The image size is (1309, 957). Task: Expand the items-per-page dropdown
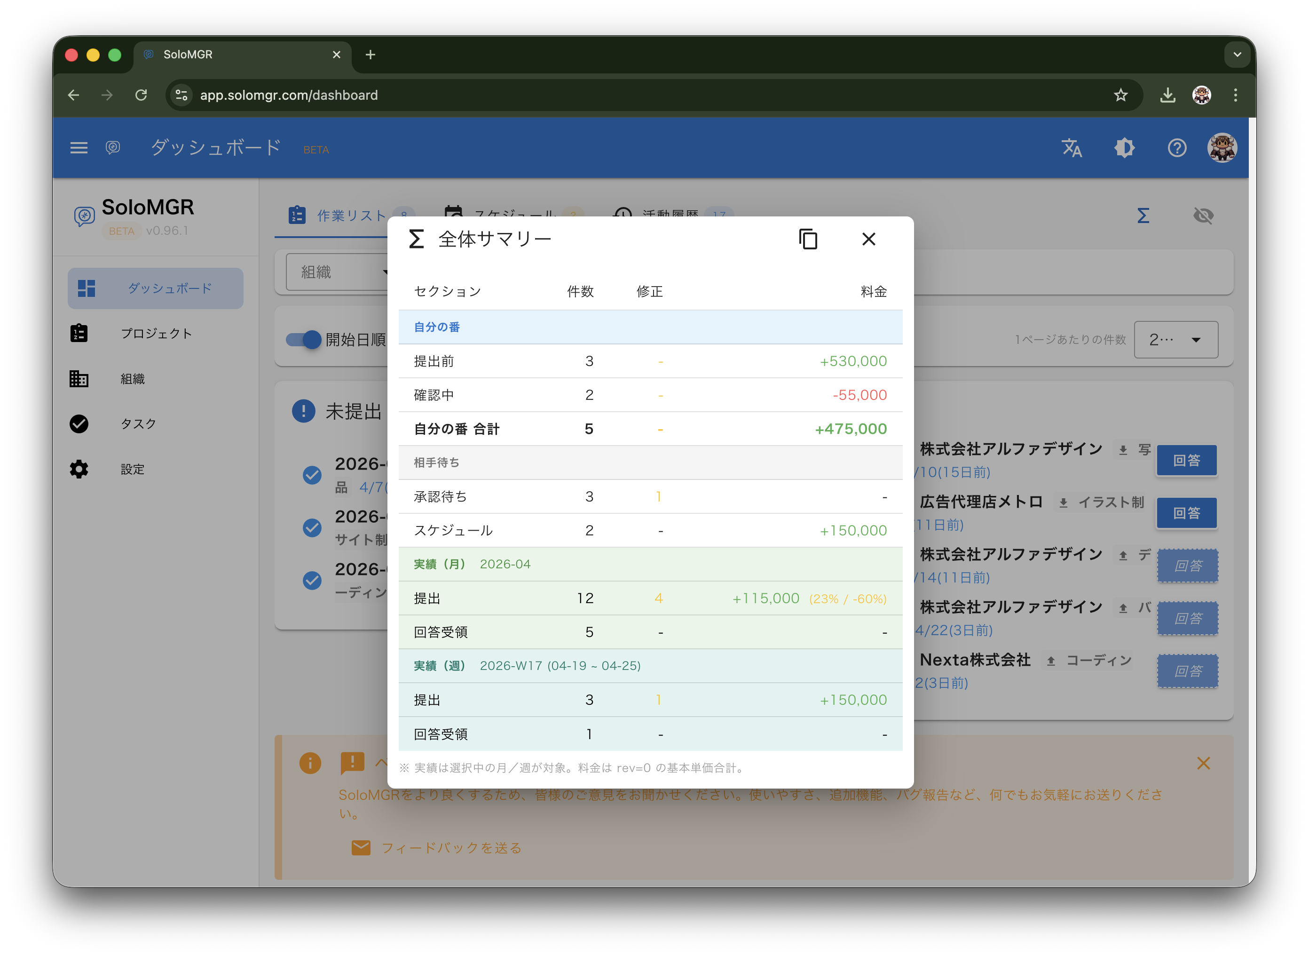(x=1175, y=340)
